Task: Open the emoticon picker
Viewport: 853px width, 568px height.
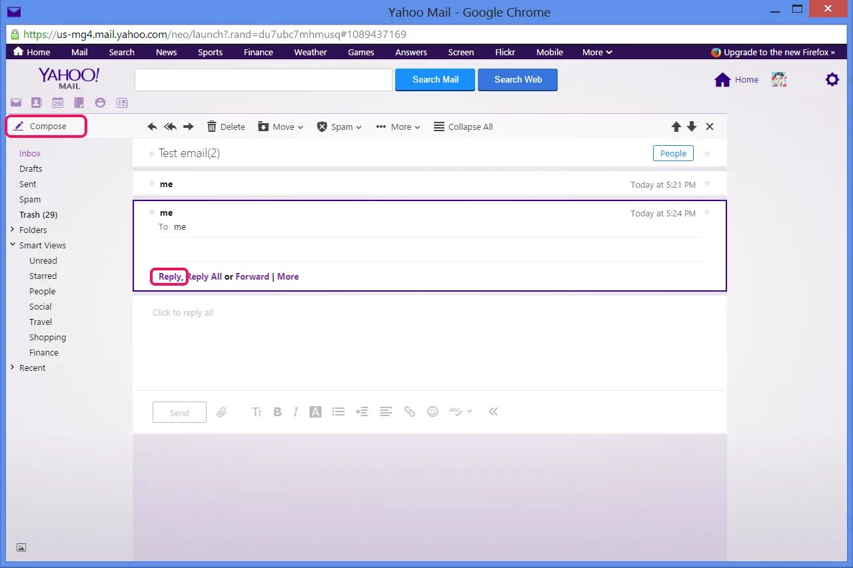Action: pyautogui.click(x=433, y=412)
